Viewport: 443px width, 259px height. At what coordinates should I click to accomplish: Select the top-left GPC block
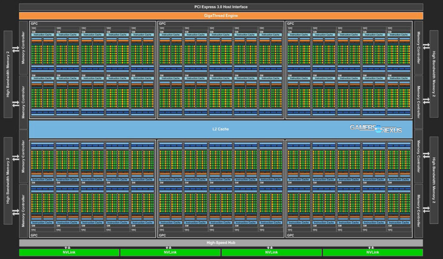pos(33,23)
